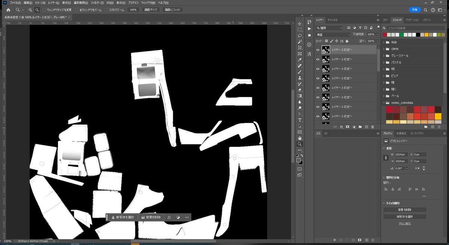Hide the top selected layer's visibility eye
This screenshot has width=449, height=245.
coord(318,49)
